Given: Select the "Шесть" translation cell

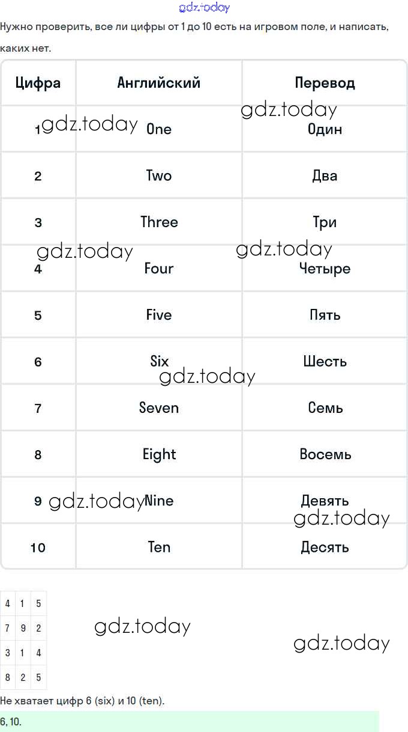Looking at the screenshot, I should pyautogui.click(x=325, y=361).
